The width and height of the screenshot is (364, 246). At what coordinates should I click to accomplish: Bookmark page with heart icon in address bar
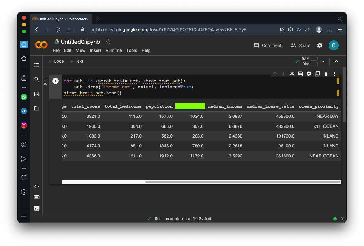pos(307,30)
